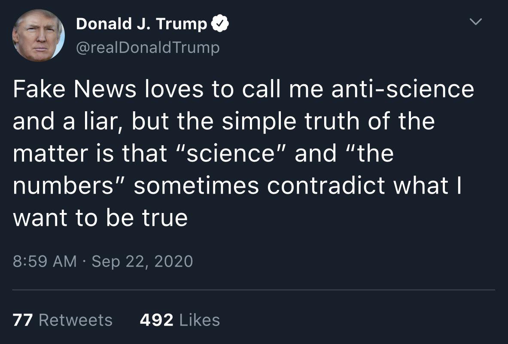The height and width of the screenshot is (344, 508).
Task: Click the number 492 like count
Action: tap(156, 320)
